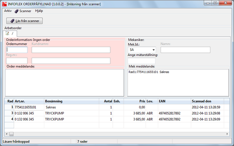Open the Hjälp menu
The width and height of the screenshot is (234, 146).
tap(39, 11)
